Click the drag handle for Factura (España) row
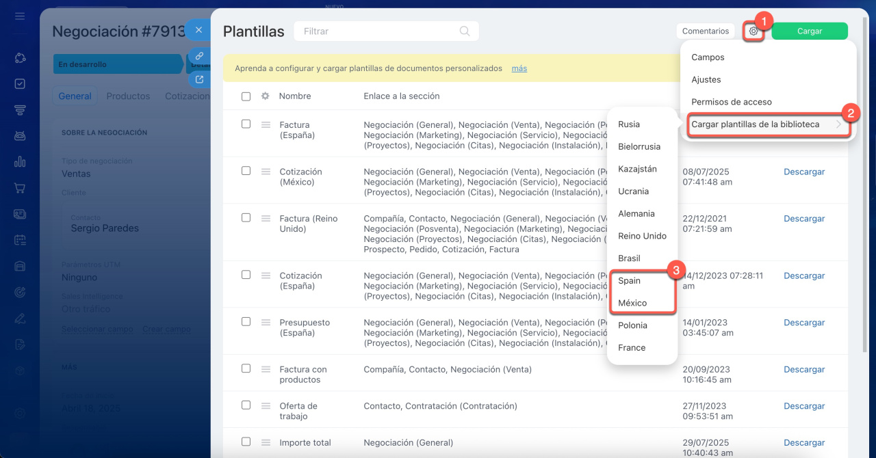 point(266,125)
